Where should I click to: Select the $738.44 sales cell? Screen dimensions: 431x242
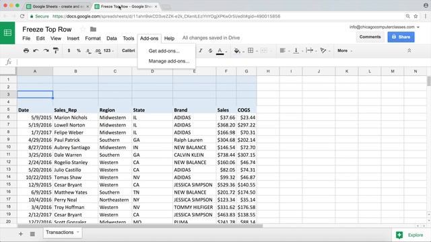[226, 155]
